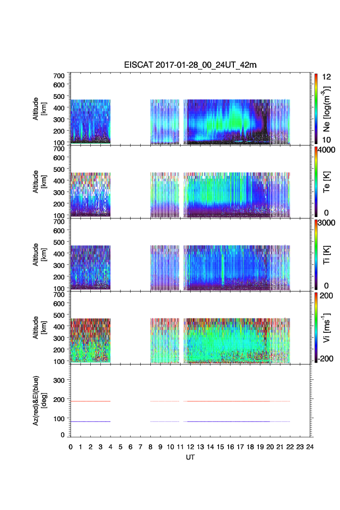Click the plot title EISCAT 2017-01-28_00_24UT_42m
This screenshot has width=340, height=510.
point(191,65)
